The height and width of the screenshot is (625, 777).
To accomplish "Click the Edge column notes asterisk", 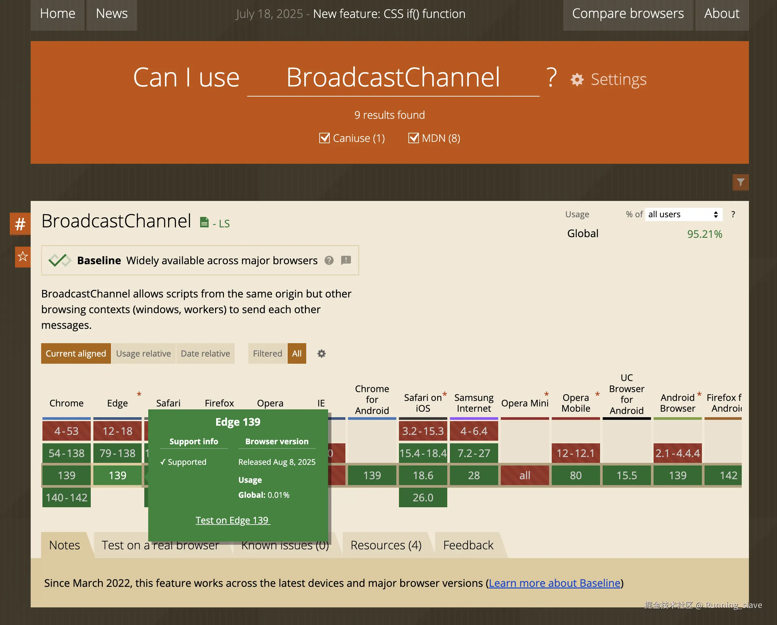I will [x=139, y=395].
